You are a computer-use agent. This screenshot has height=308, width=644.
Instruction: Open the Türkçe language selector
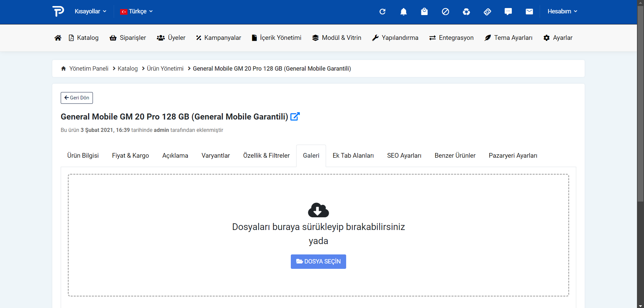(x=137, y=11)
